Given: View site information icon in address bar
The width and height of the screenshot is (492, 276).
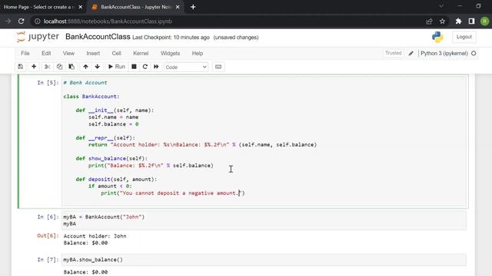Looking at the screenshot, I should click(38, 21).
